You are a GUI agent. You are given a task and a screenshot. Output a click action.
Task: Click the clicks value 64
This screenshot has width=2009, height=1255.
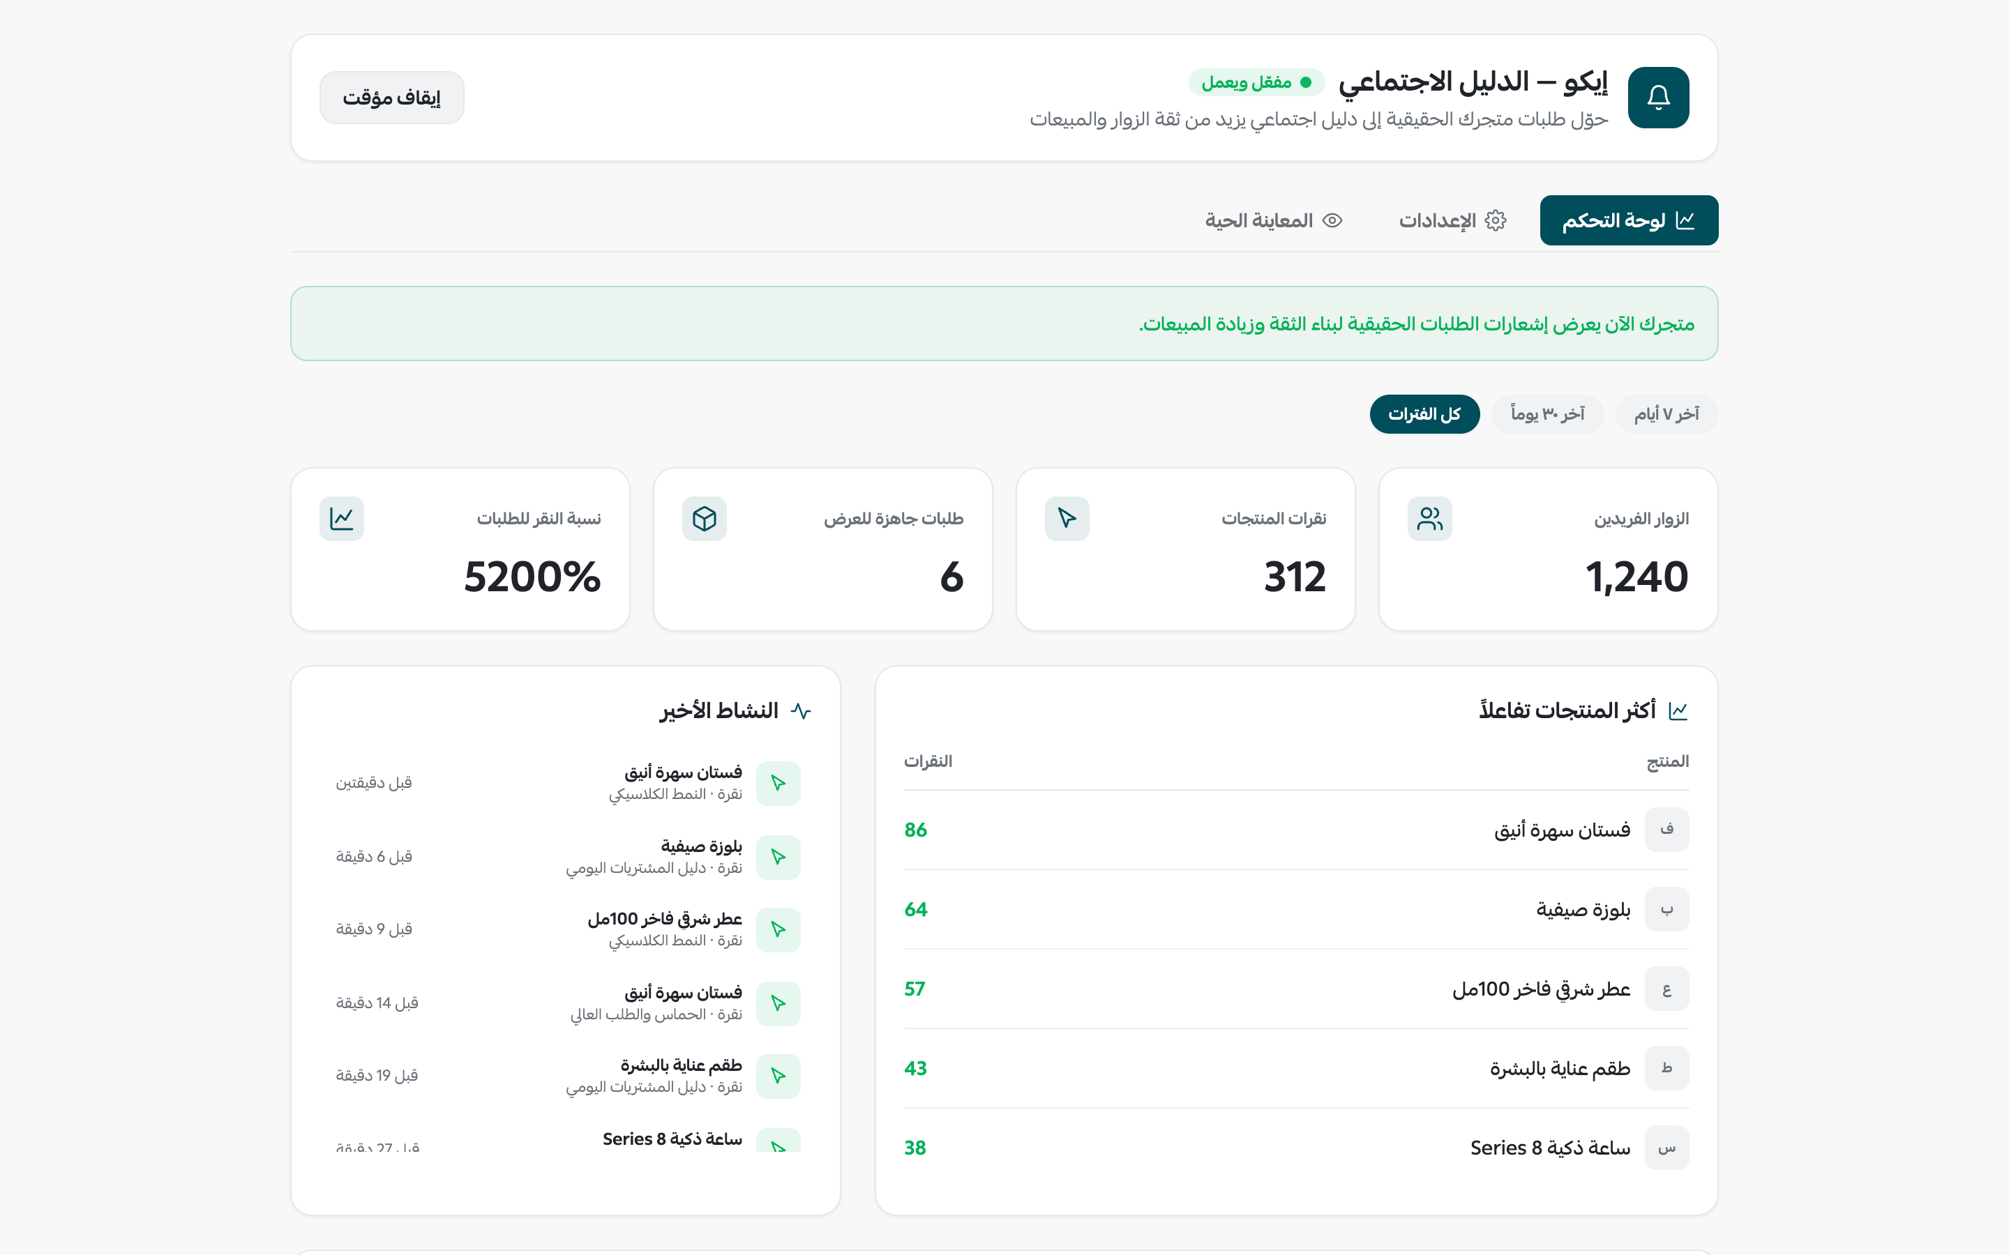point(916,910)
